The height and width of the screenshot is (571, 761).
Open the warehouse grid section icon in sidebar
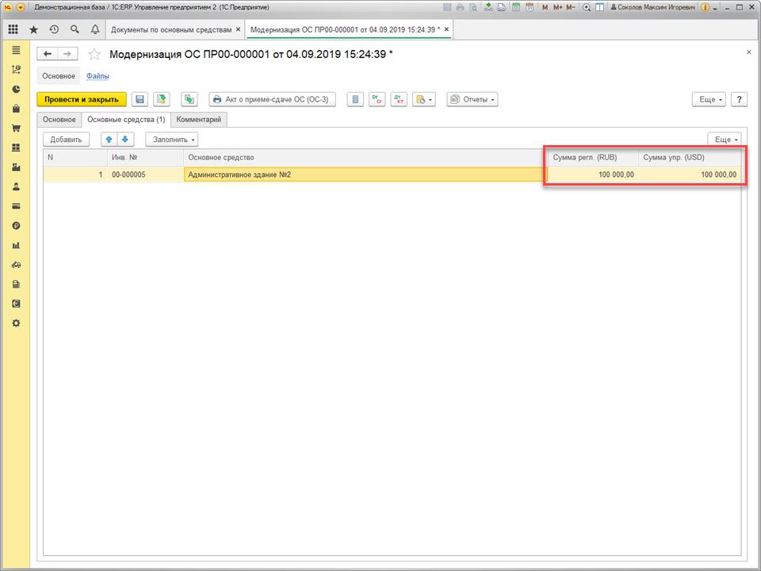click(x=16, y=148)
